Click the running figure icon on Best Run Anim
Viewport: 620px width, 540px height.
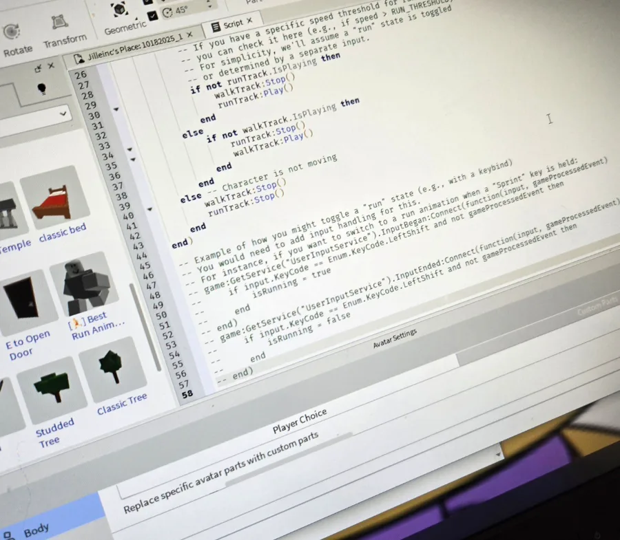77,324
